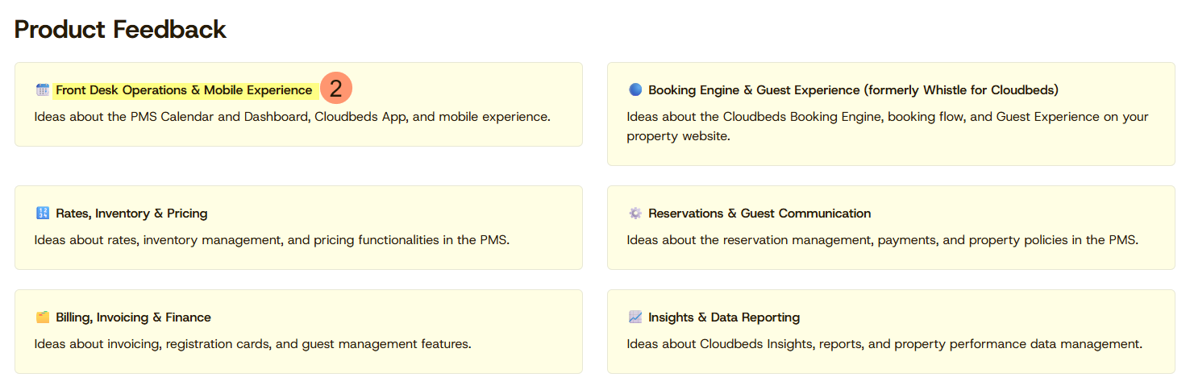Click the invoicing and registration cards description
The image size is (1190, 390).
(x=252, y=344)
